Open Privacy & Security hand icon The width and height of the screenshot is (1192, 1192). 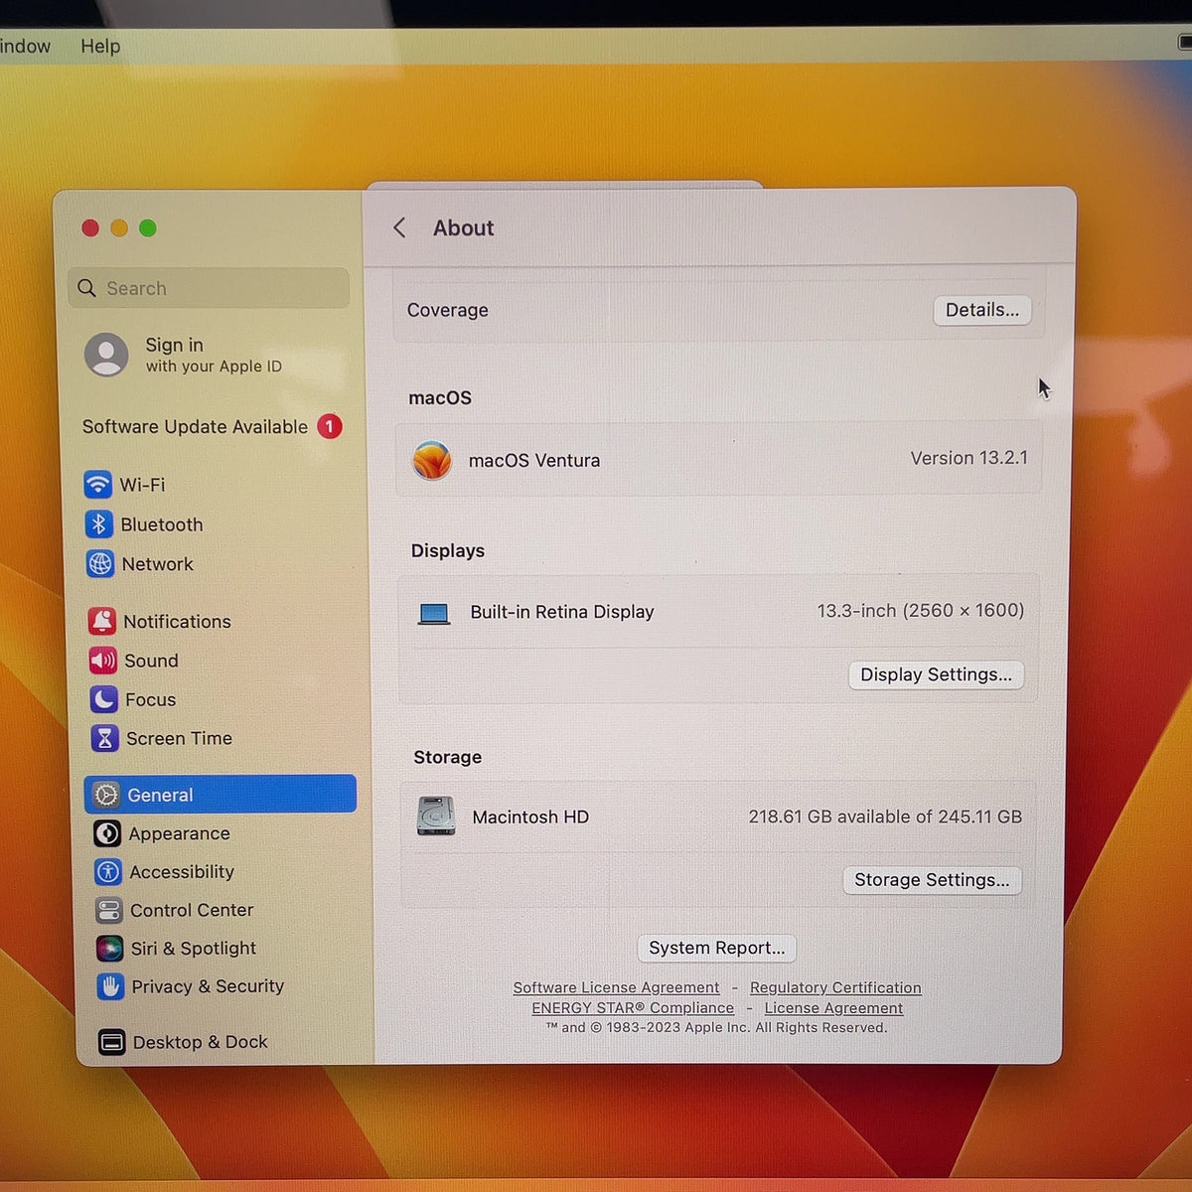[x=110, y=986]
